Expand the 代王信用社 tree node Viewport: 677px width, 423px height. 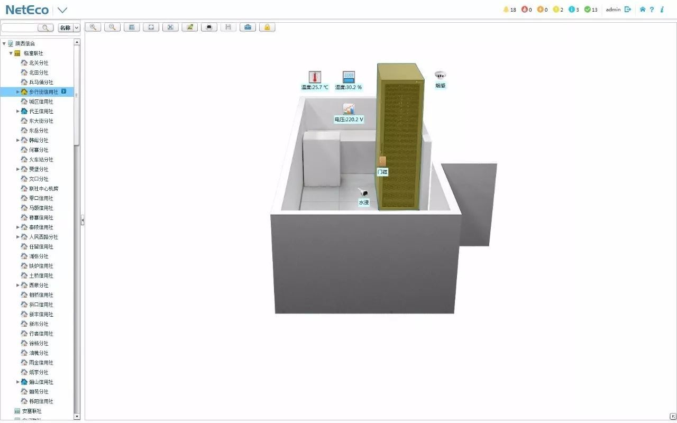pos(18,112)
